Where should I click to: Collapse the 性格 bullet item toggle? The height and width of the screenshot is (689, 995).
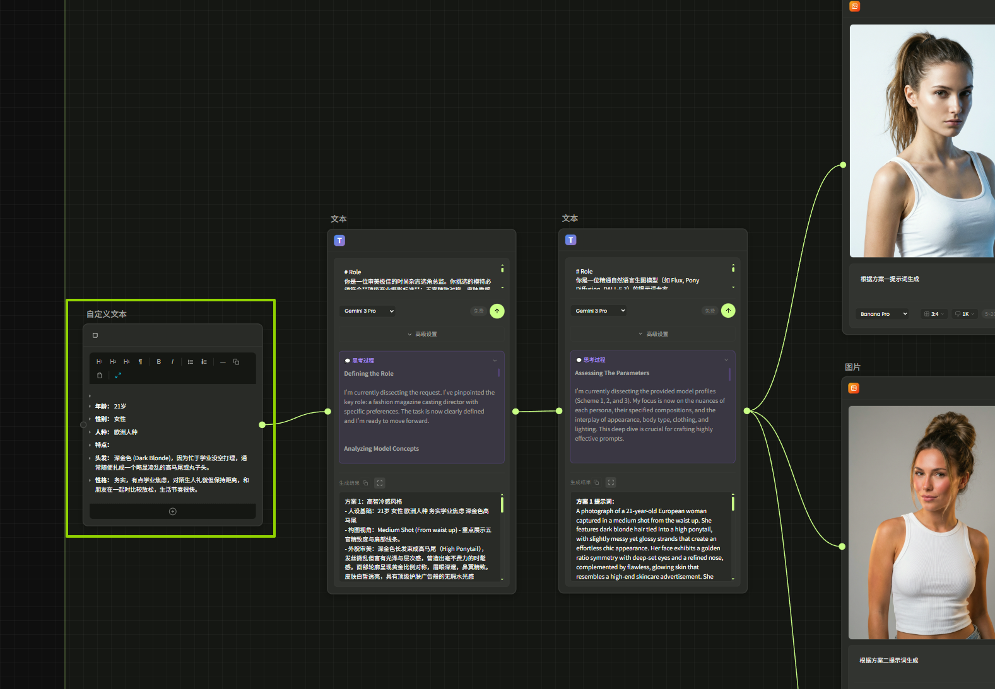coord(90,480)
